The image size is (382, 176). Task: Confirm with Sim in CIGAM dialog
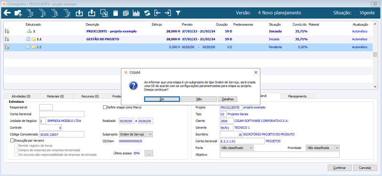point(162,99)
